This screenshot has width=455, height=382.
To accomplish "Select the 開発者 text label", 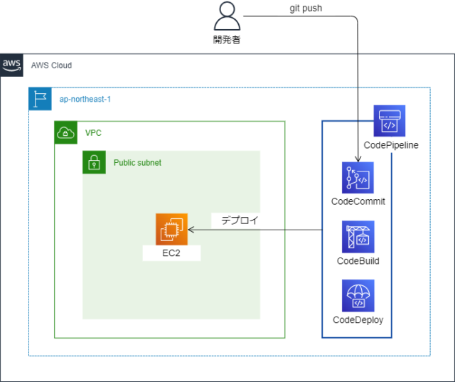I will [227, 39].
